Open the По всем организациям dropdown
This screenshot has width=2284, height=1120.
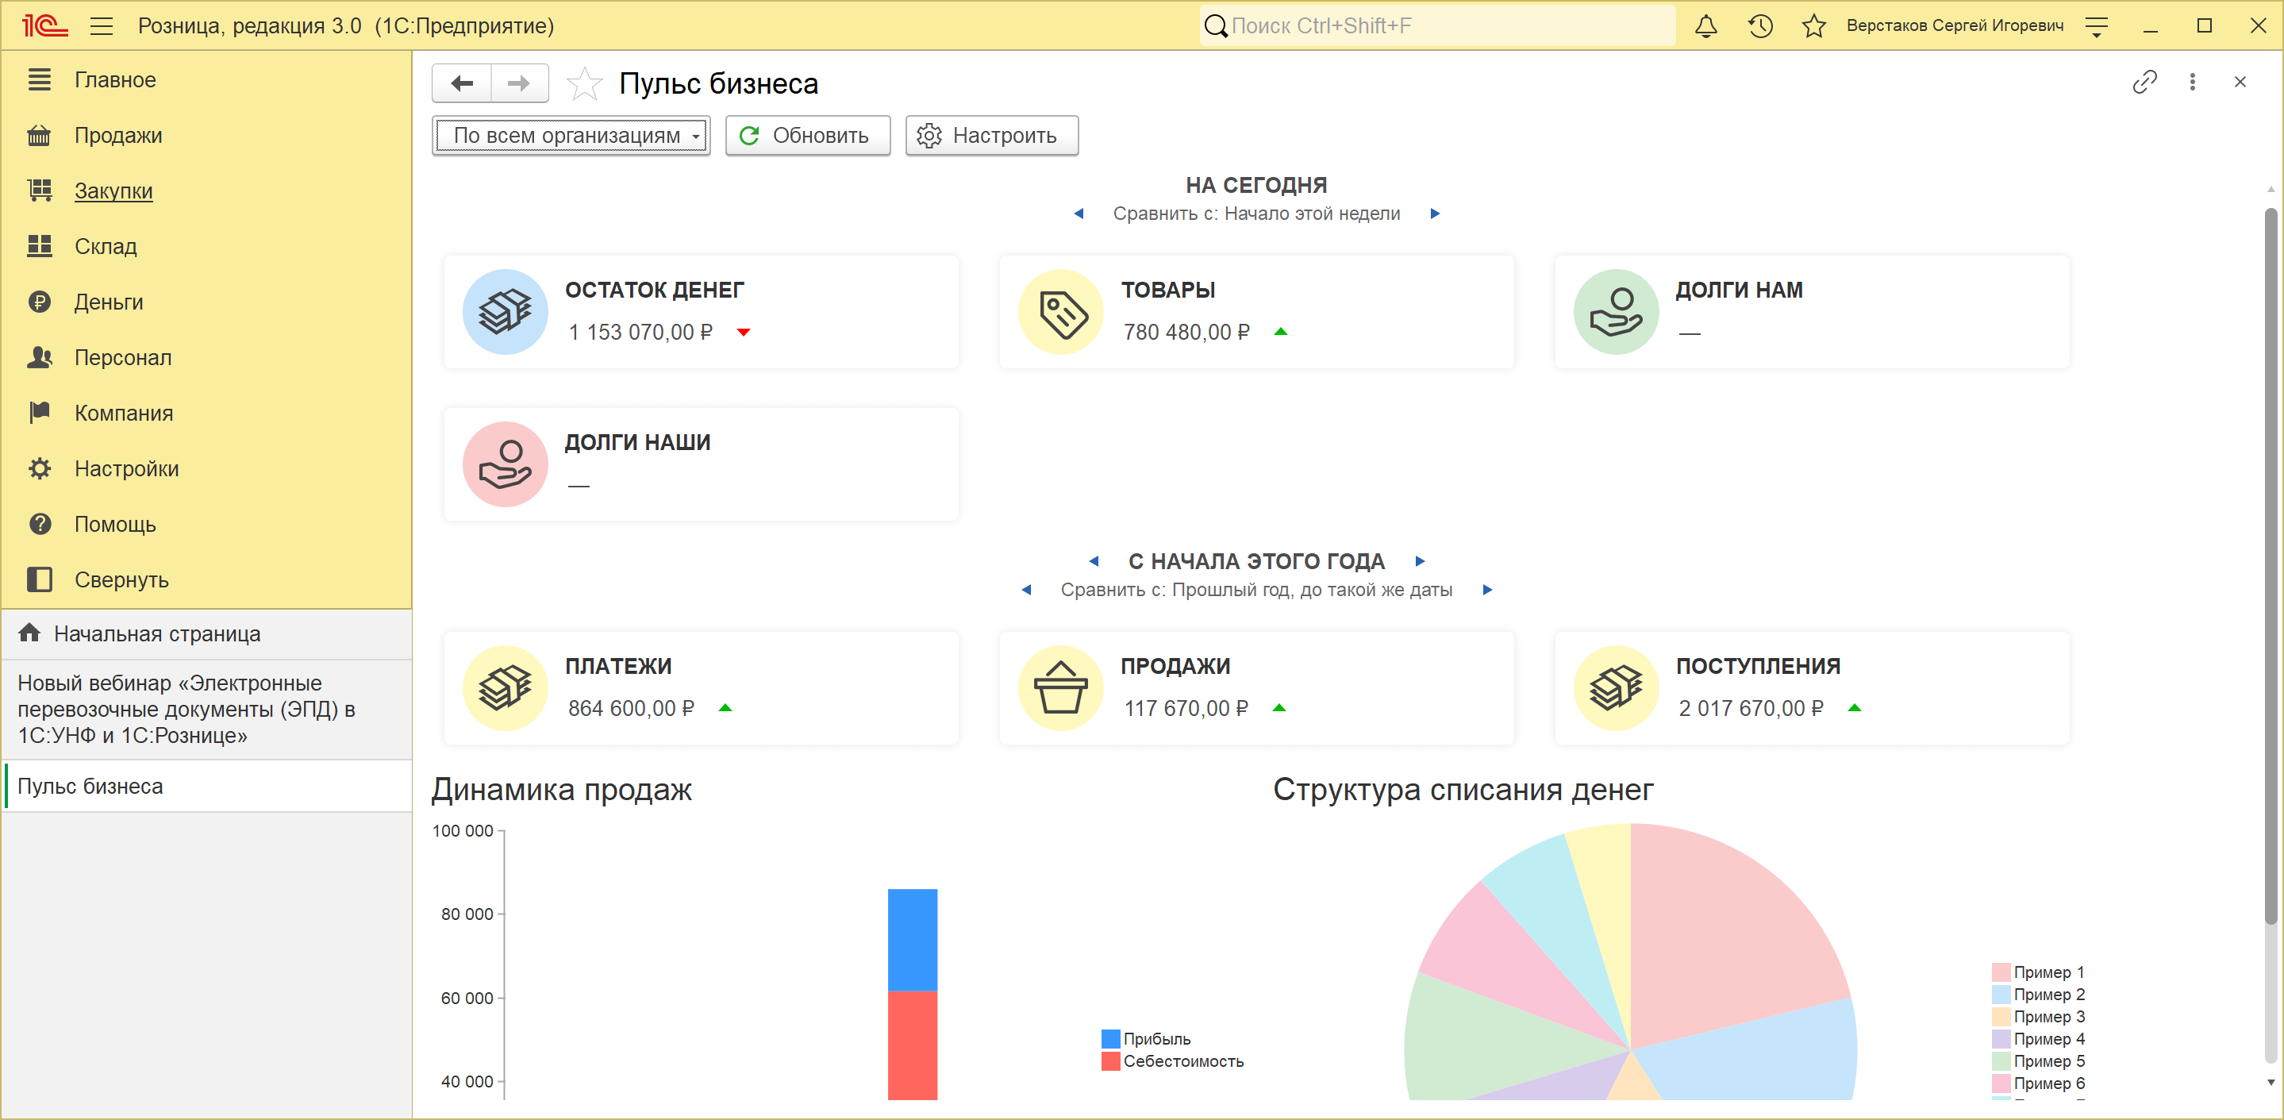571,136
